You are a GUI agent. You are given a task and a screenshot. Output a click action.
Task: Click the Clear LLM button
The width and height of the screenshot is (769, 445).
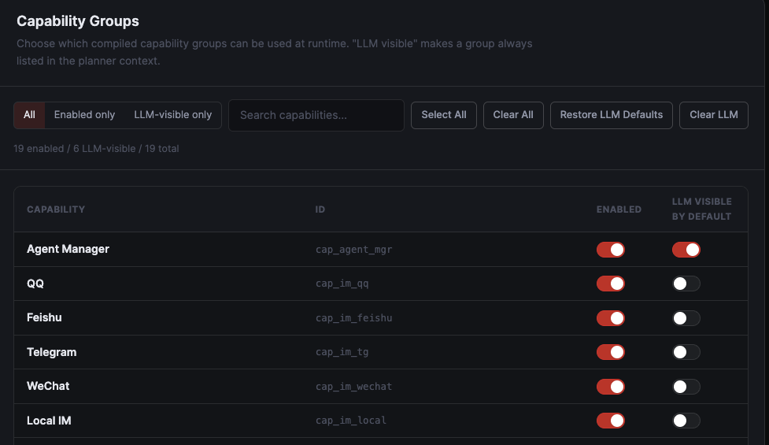714,115
